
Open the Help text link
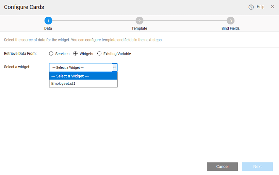[x=260, y=7]
